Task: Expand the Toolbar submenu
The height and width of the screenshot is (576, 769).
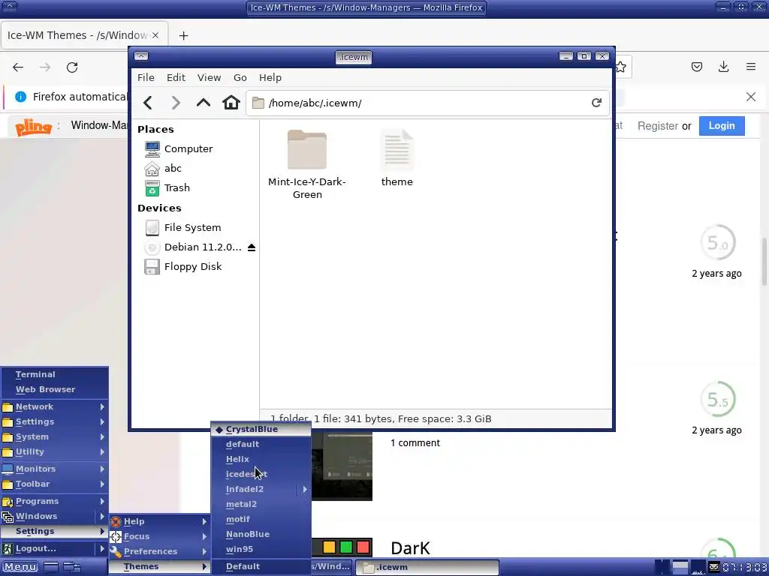Action: coord(54,484)
